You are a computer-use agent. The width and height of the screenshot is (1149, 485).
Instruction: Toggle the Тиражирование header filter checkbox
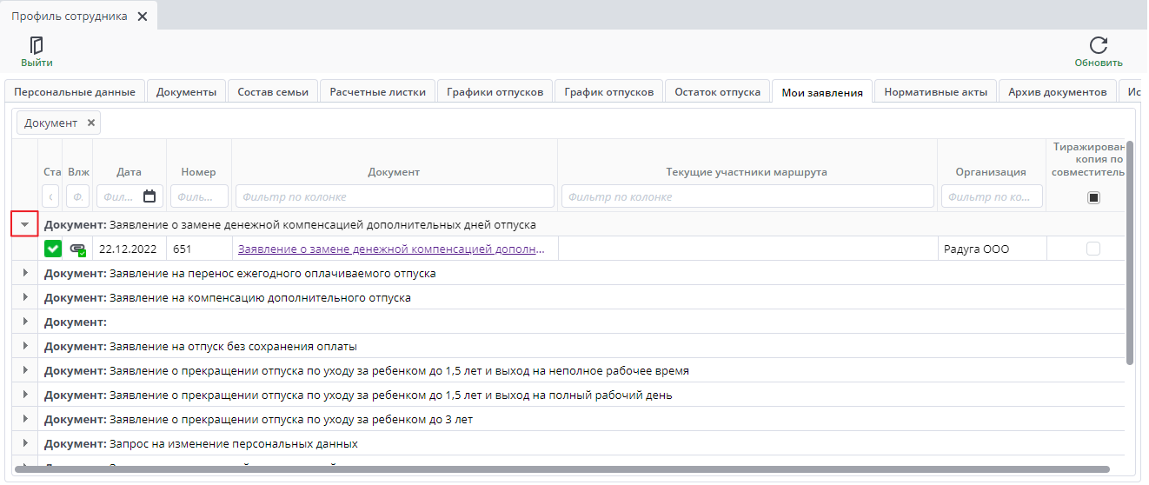pyautogui.click(x=1093, y=197)
